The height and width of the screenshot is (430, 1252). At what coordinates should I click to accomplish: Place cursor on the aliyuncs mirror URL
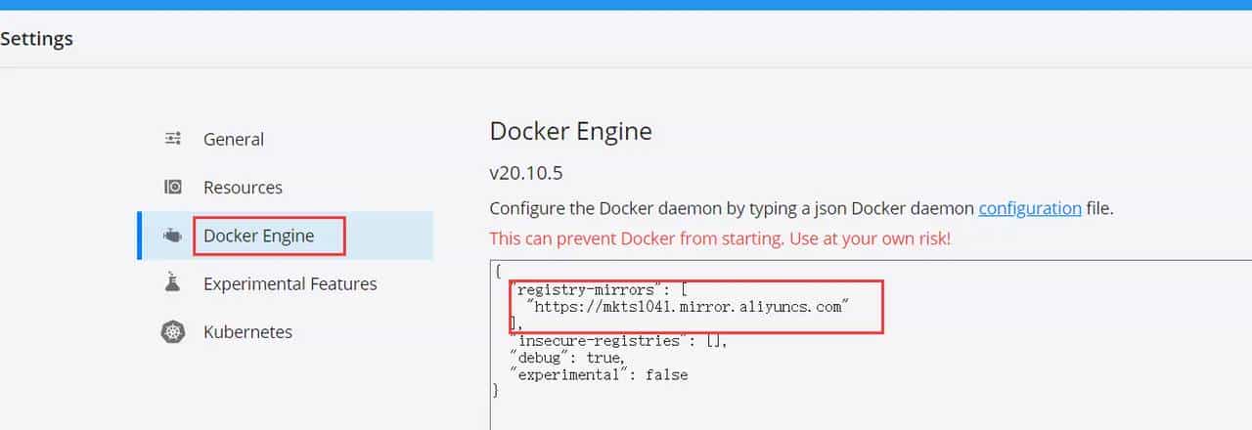click(x=687, y=307)
